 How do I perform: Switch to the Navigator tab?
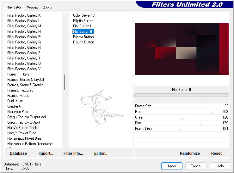point(14,7)
